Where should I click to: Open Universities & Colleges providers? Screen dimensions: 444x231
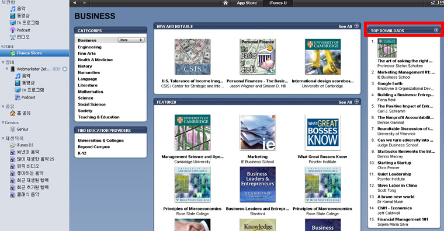pos(100,141)
